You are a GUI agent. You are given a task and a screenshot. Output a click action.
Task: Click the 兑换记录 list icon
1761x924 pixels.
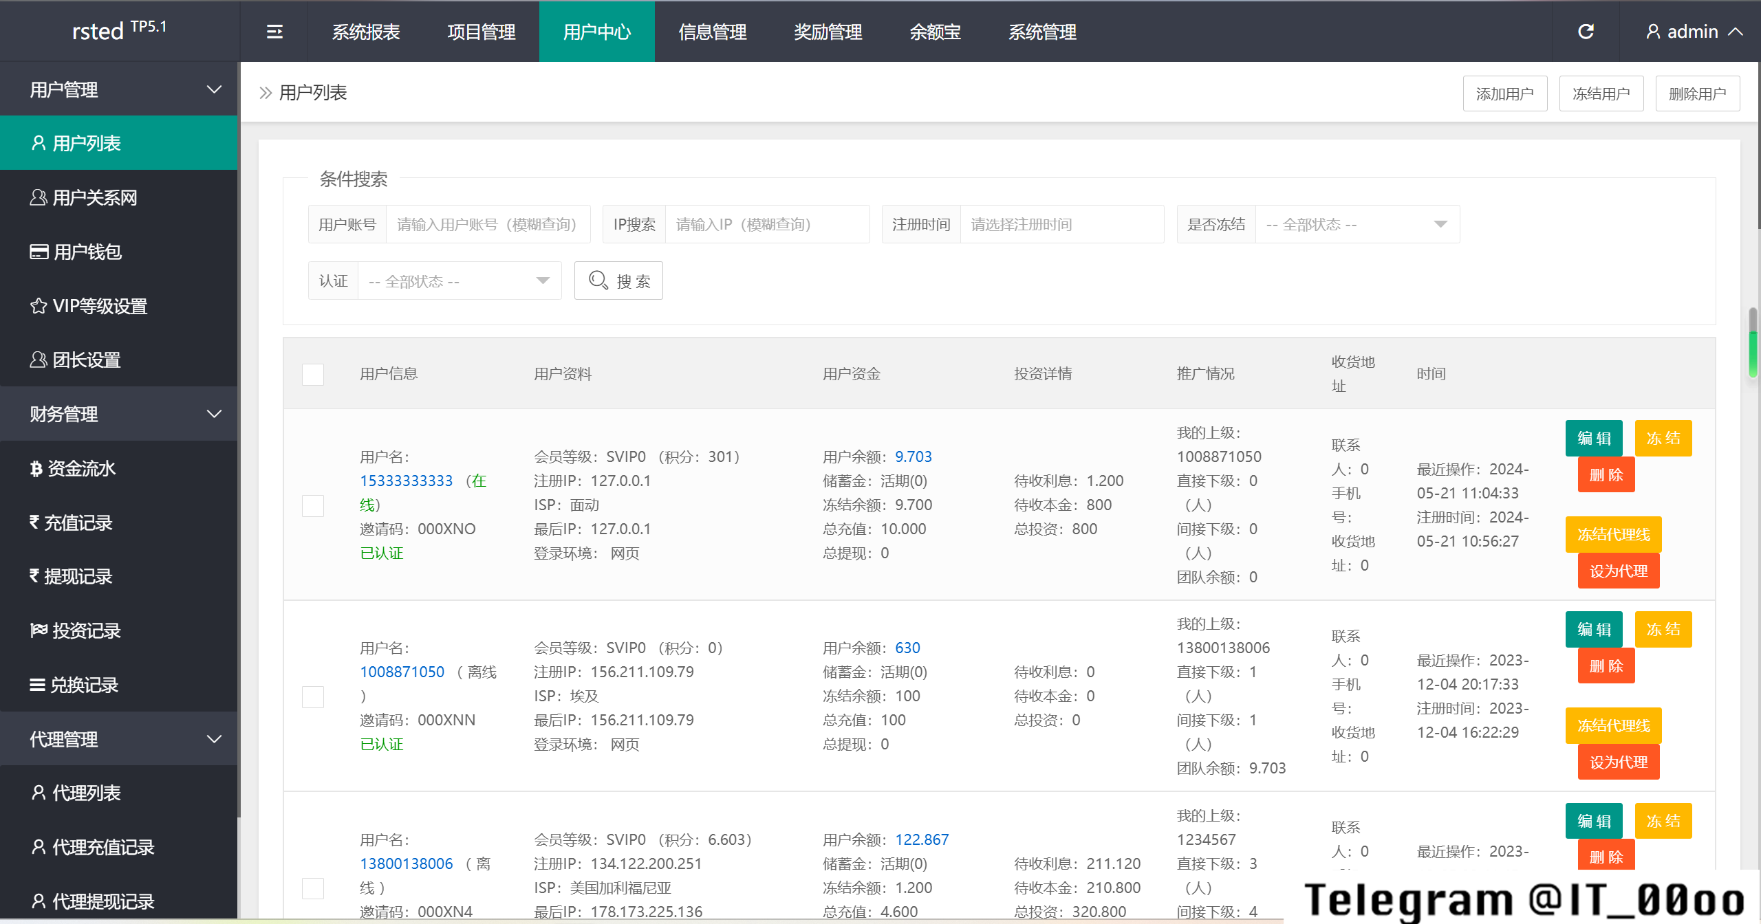coord(38,685)
